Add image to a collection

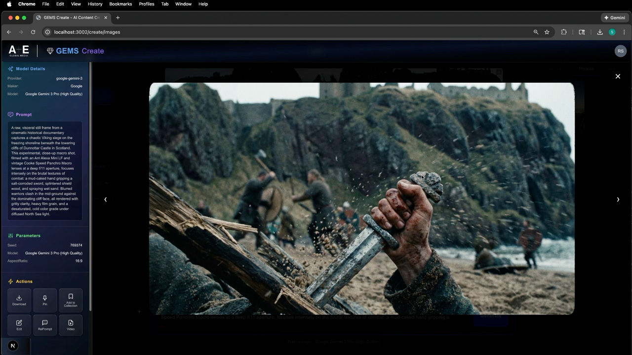coord(71,300)
